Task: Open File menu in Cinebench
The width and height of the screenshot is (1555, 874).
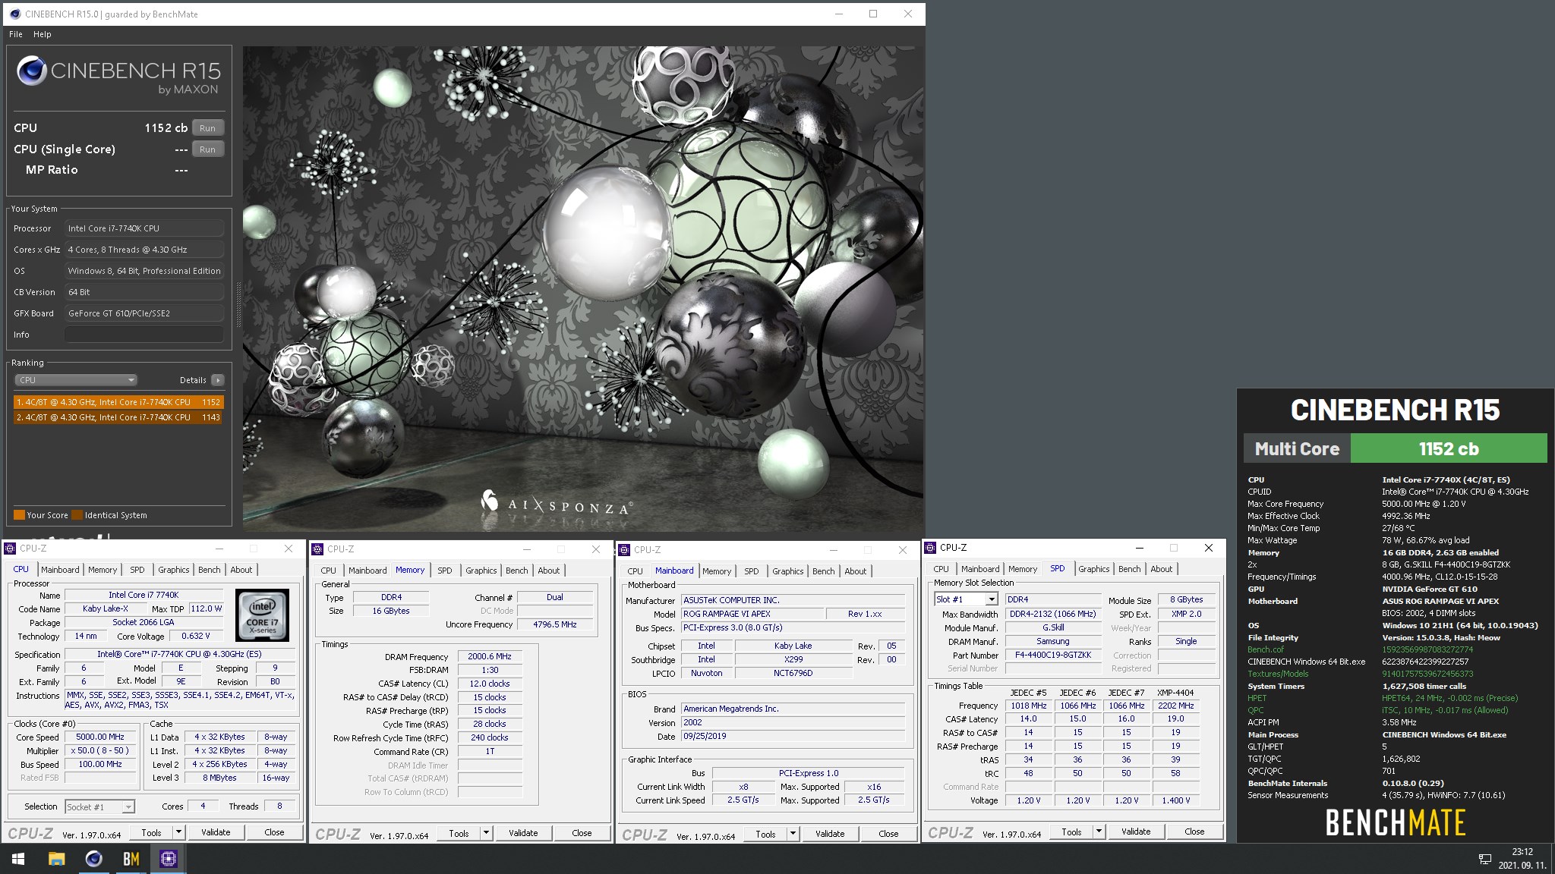Action: pos(16,34)
